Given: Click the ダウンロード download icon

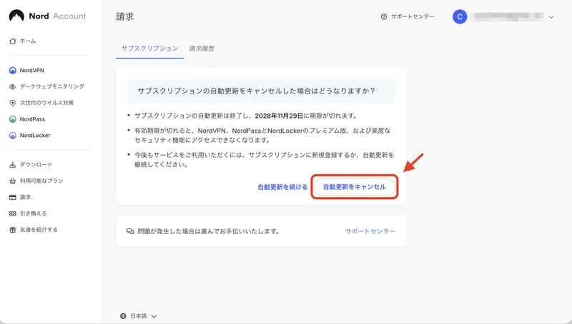Looking at the screenshot, I should pyautogui.click(x=12, y=165).
